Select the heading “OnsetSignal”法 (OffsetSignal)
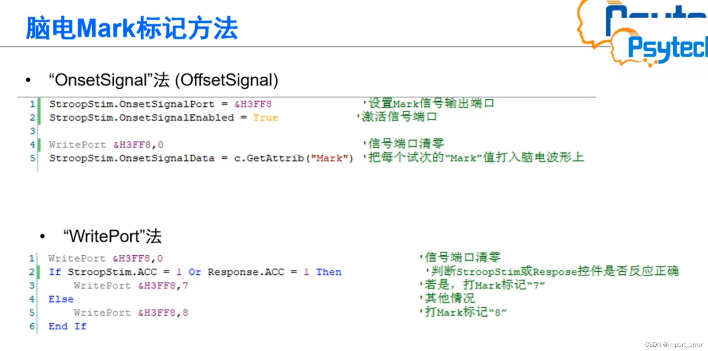 pos(164,80)
